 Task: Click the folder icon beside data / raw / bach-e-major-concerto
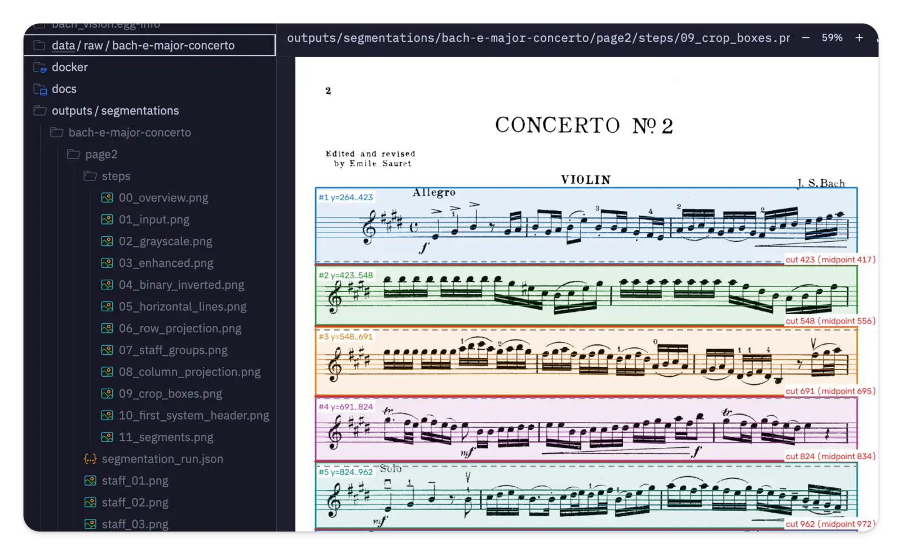point(40,45)
